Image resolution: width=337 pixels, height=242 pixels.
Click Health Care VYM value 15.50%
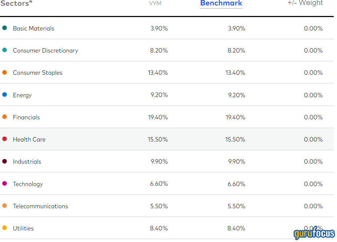[158, 139]
